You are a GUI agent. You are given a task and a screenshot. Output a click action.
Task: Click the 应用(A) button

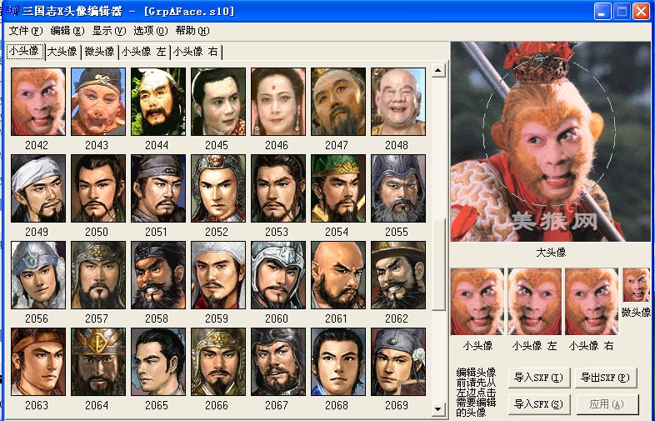pyautogui.click(x=607, y=404)
